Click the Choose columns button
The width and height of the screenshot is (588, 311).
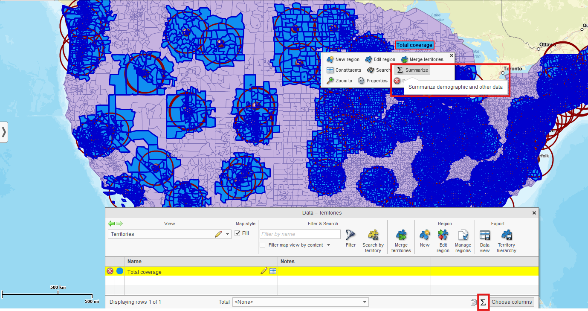pos(512,302)
